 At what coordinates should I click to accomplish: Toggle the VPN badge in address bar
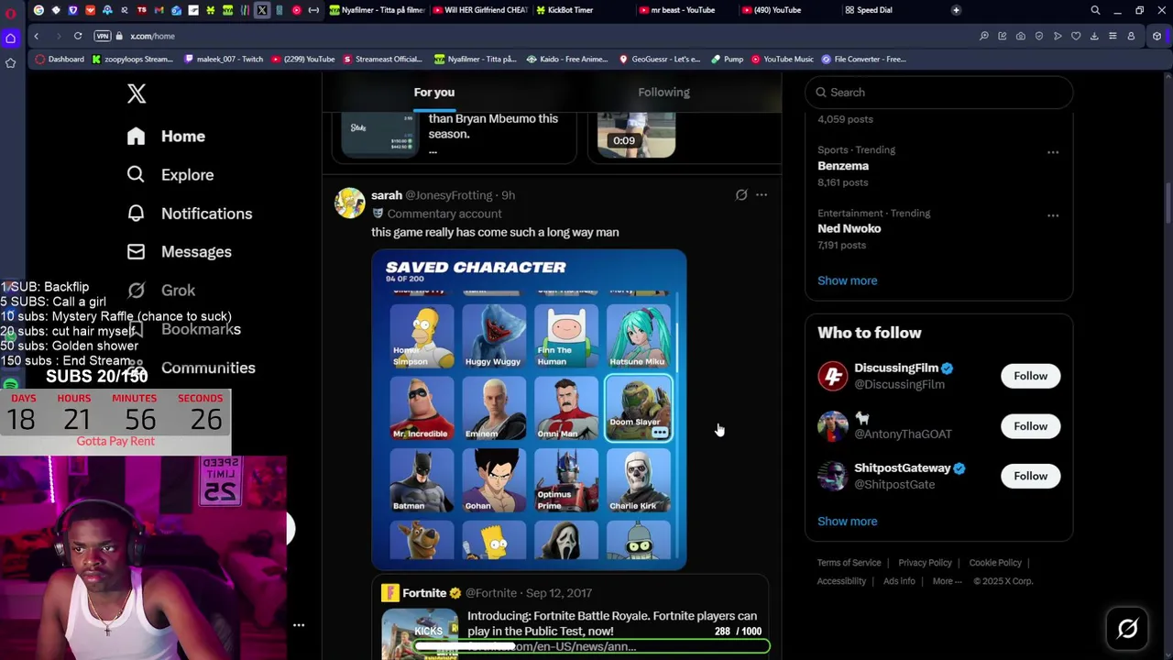pyautogui.click(x=103, y=36)
